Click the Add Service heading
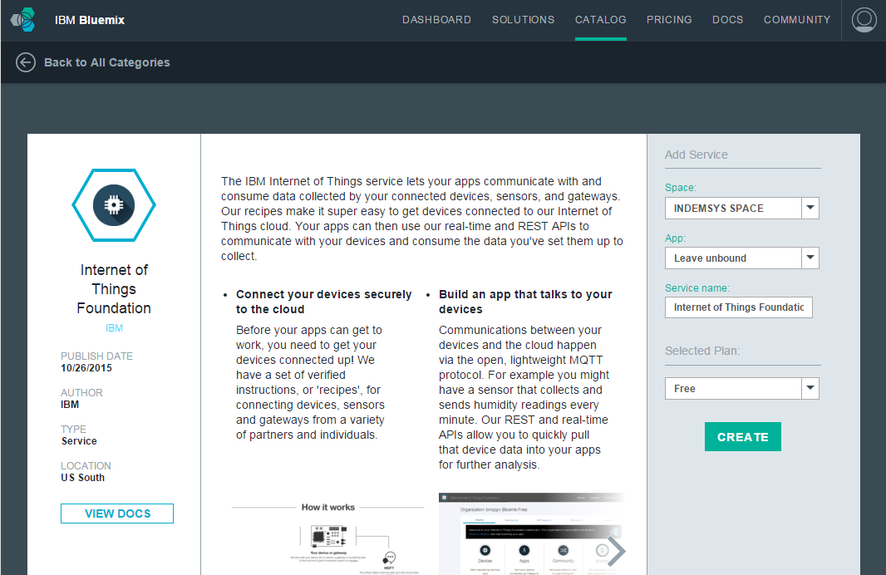Image resolution: width=886 pixels, height=575 pixels. (x=696, y=155)
